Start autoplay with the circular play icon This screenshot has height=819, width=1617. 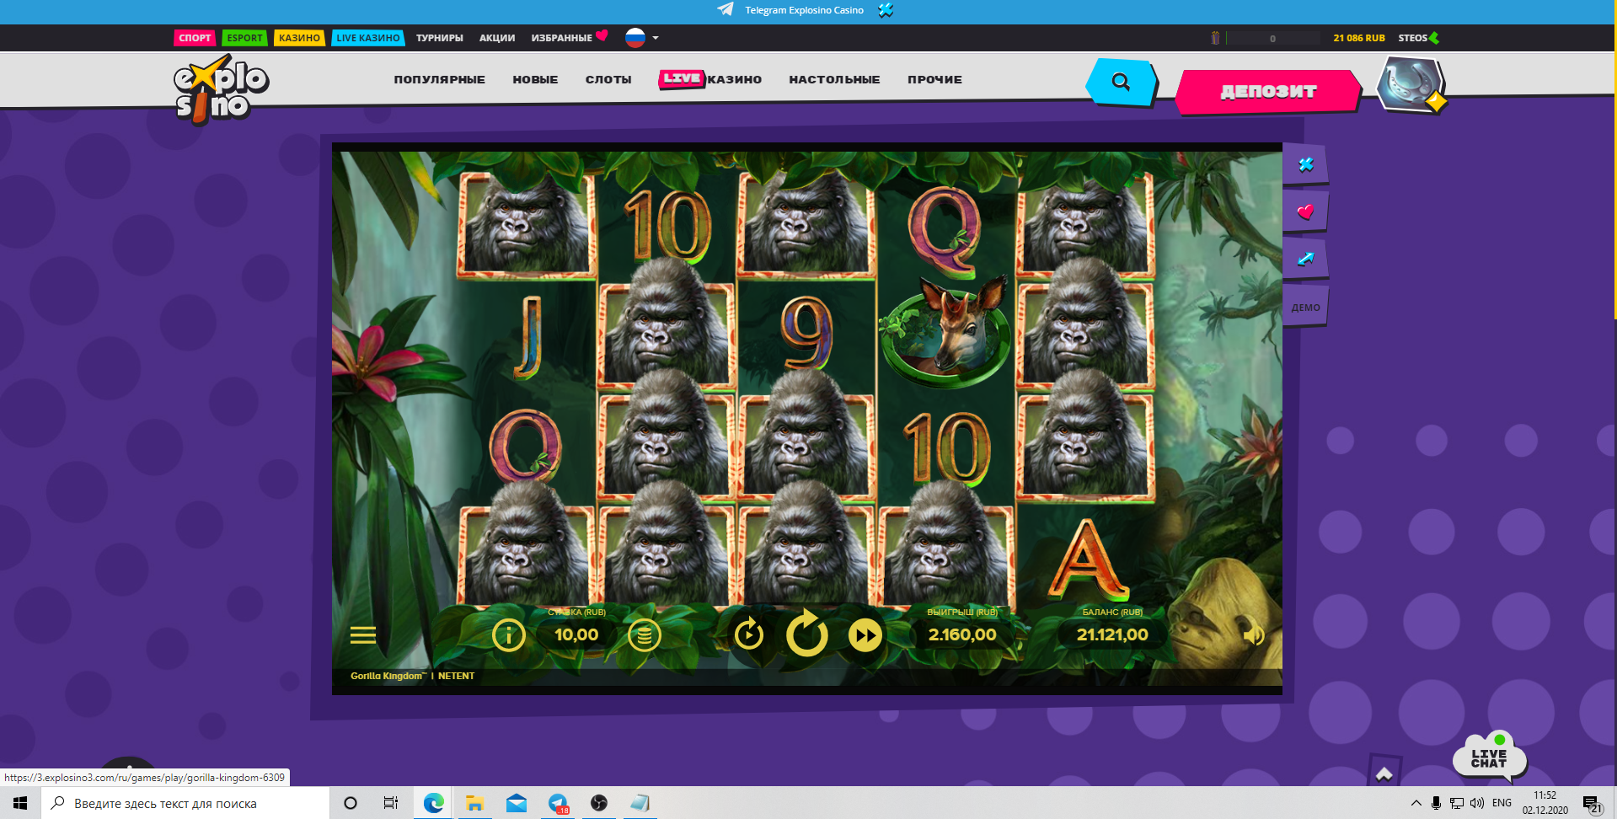[x=749, y=634]
